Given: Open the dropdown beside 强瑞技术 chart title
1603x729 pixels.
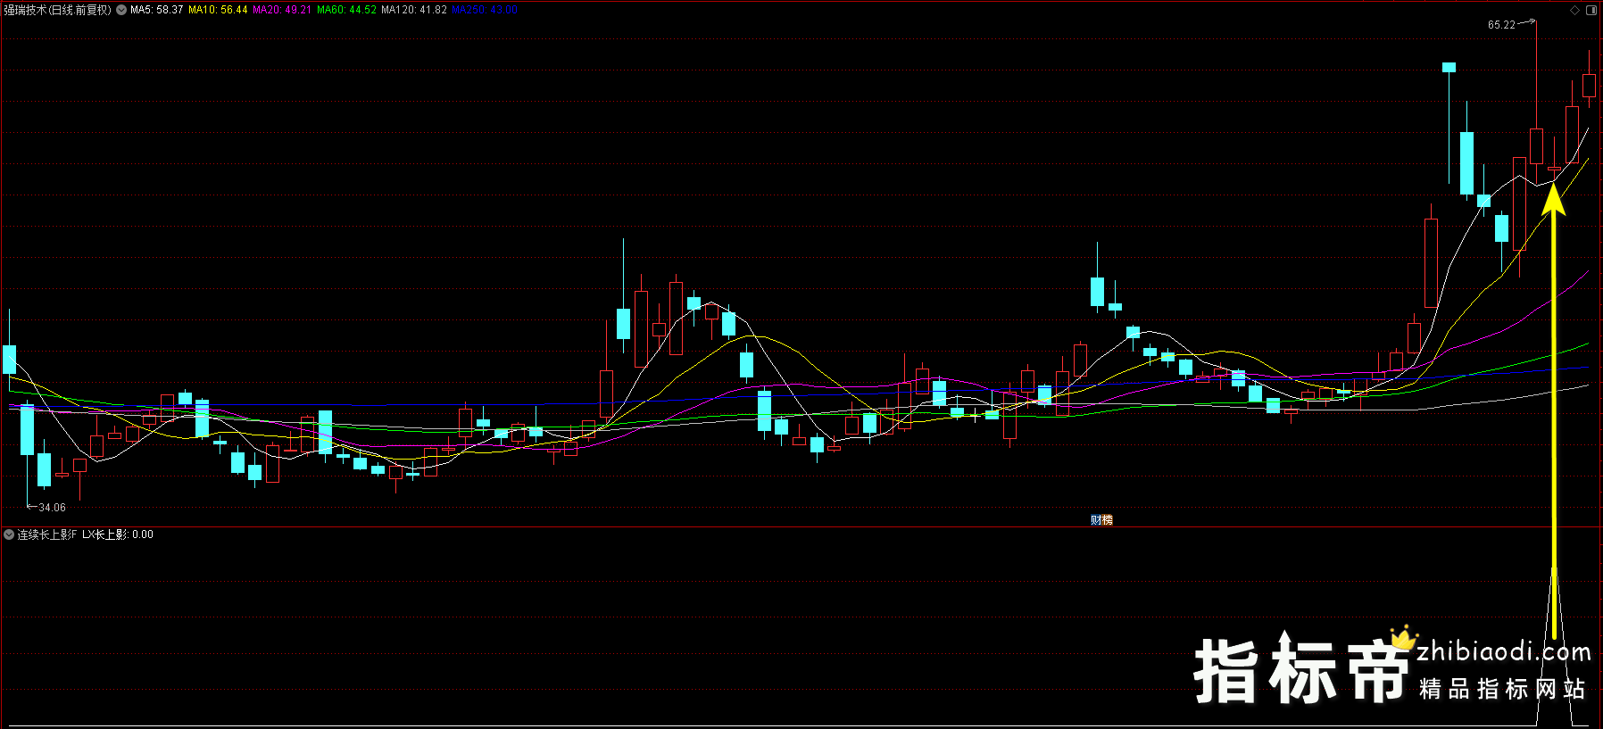Looking at the screenshot, I should point(121,10).
